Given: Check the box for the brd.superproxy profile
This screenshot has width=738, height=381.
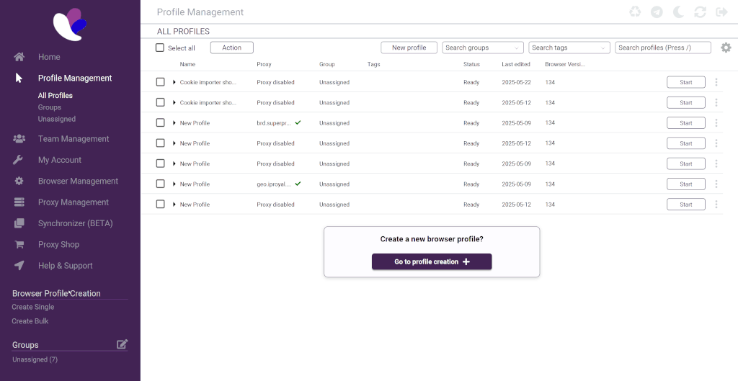Looking at the screenshot, I should pos(160,123).
